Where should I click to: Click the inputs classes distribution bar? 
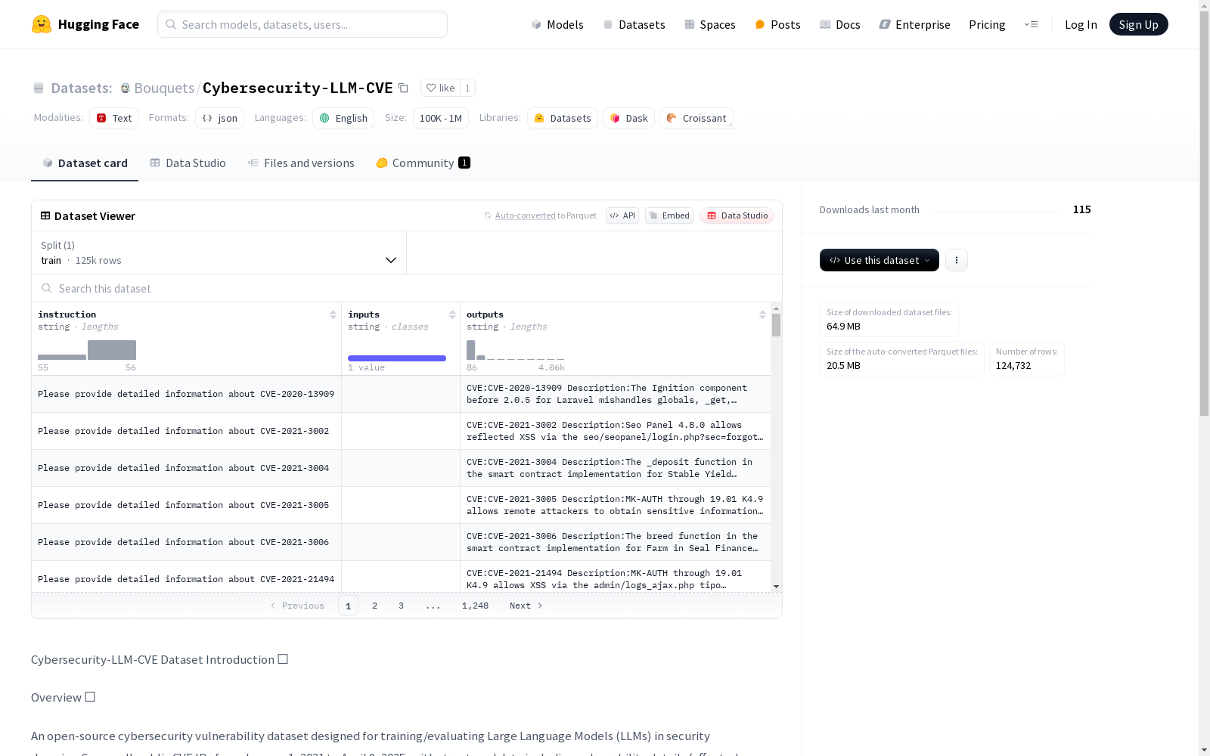point(397,358)
